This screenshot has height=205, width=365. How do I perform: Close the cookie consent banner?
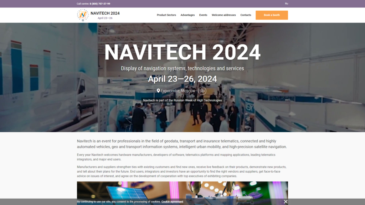(x=286, y=202)
